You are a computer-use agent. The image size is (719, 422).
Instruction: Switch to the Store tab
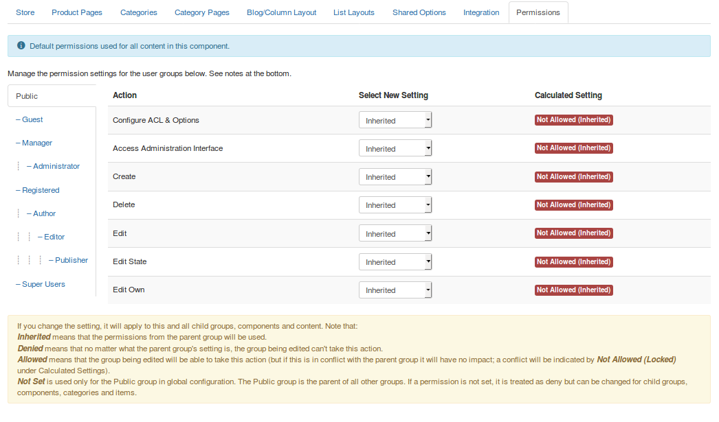coord(25,12)
